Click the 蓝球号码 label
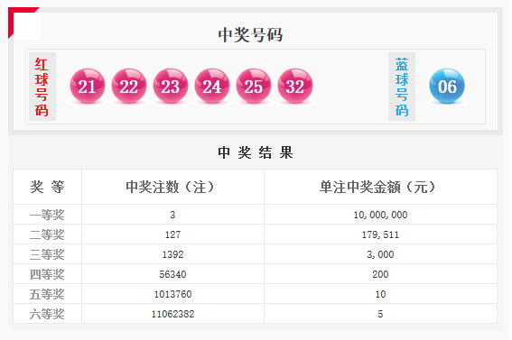This screenshot has height=340, width=512. click(x=402, y=87)
